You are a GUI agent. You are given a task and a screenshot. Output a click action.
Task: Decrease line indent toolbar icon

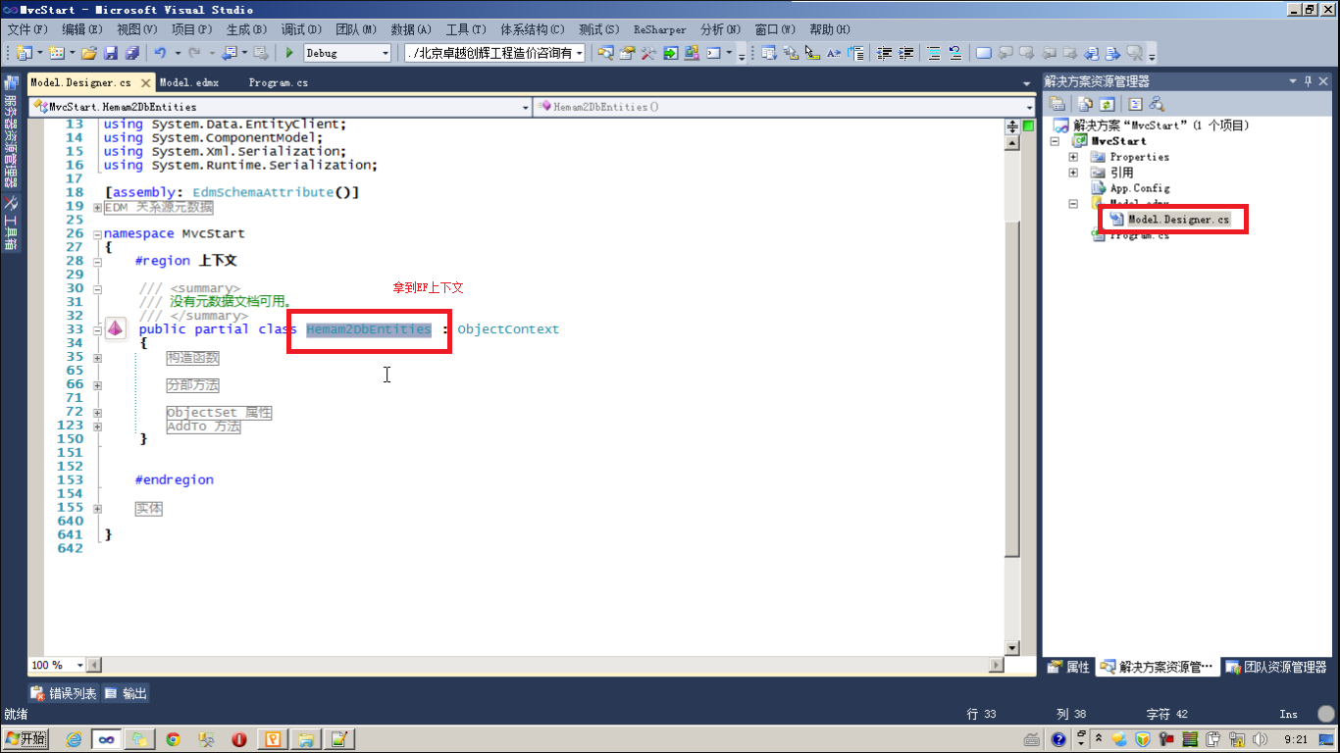tap(885, 53)
